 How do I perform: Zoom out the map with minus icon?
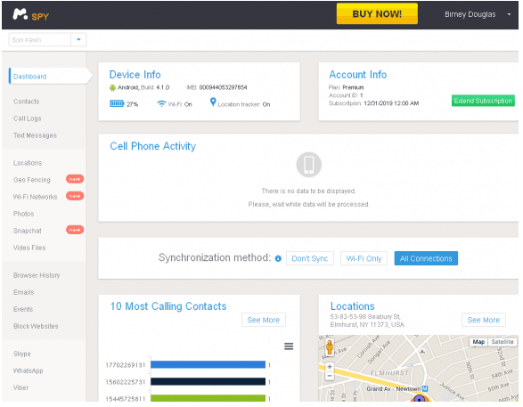click(330, 377)
